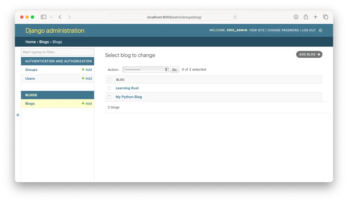Click Safari's sidebar toggle icon

point(43,17)
